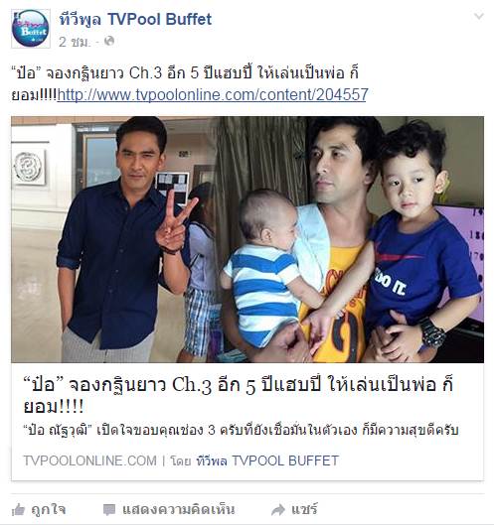Viewport: 494px width, 525px height.
Task: Click the photo of man holding children
Action: [x=351, y=239]
